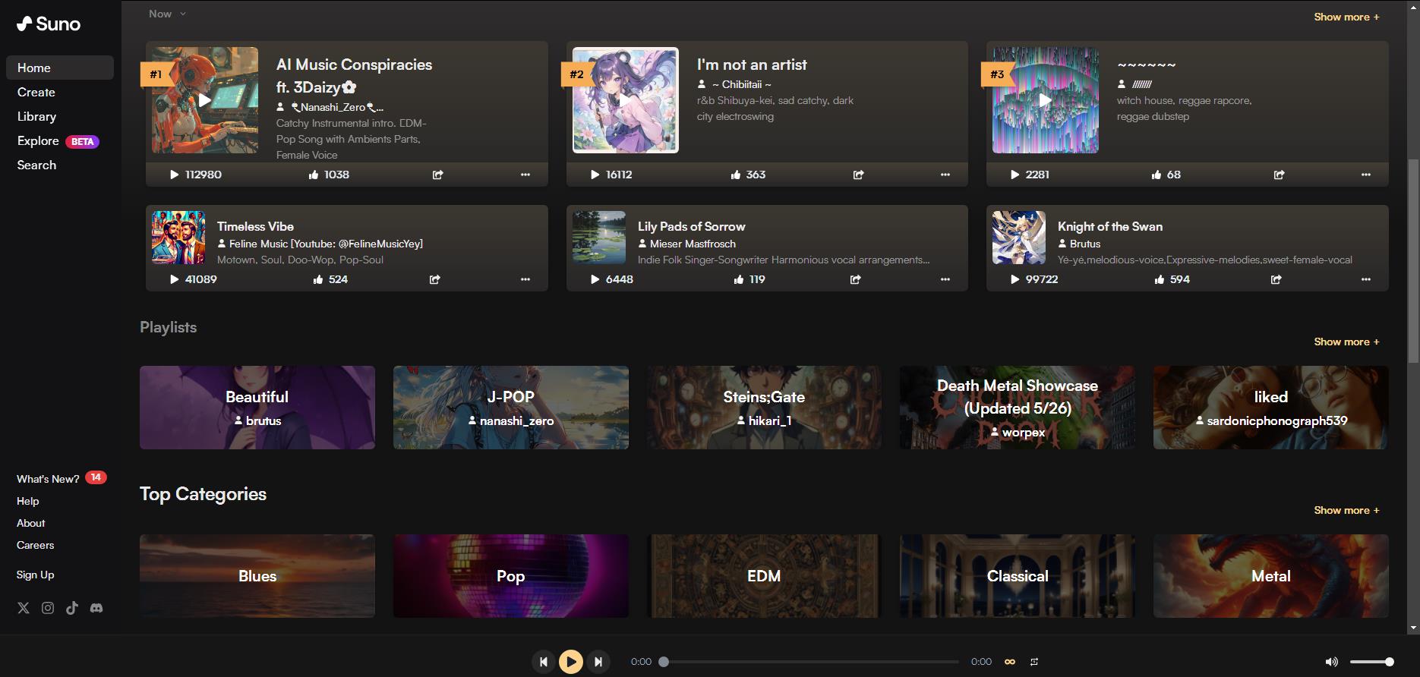Click the Sign Up link

tap(36, 575)
